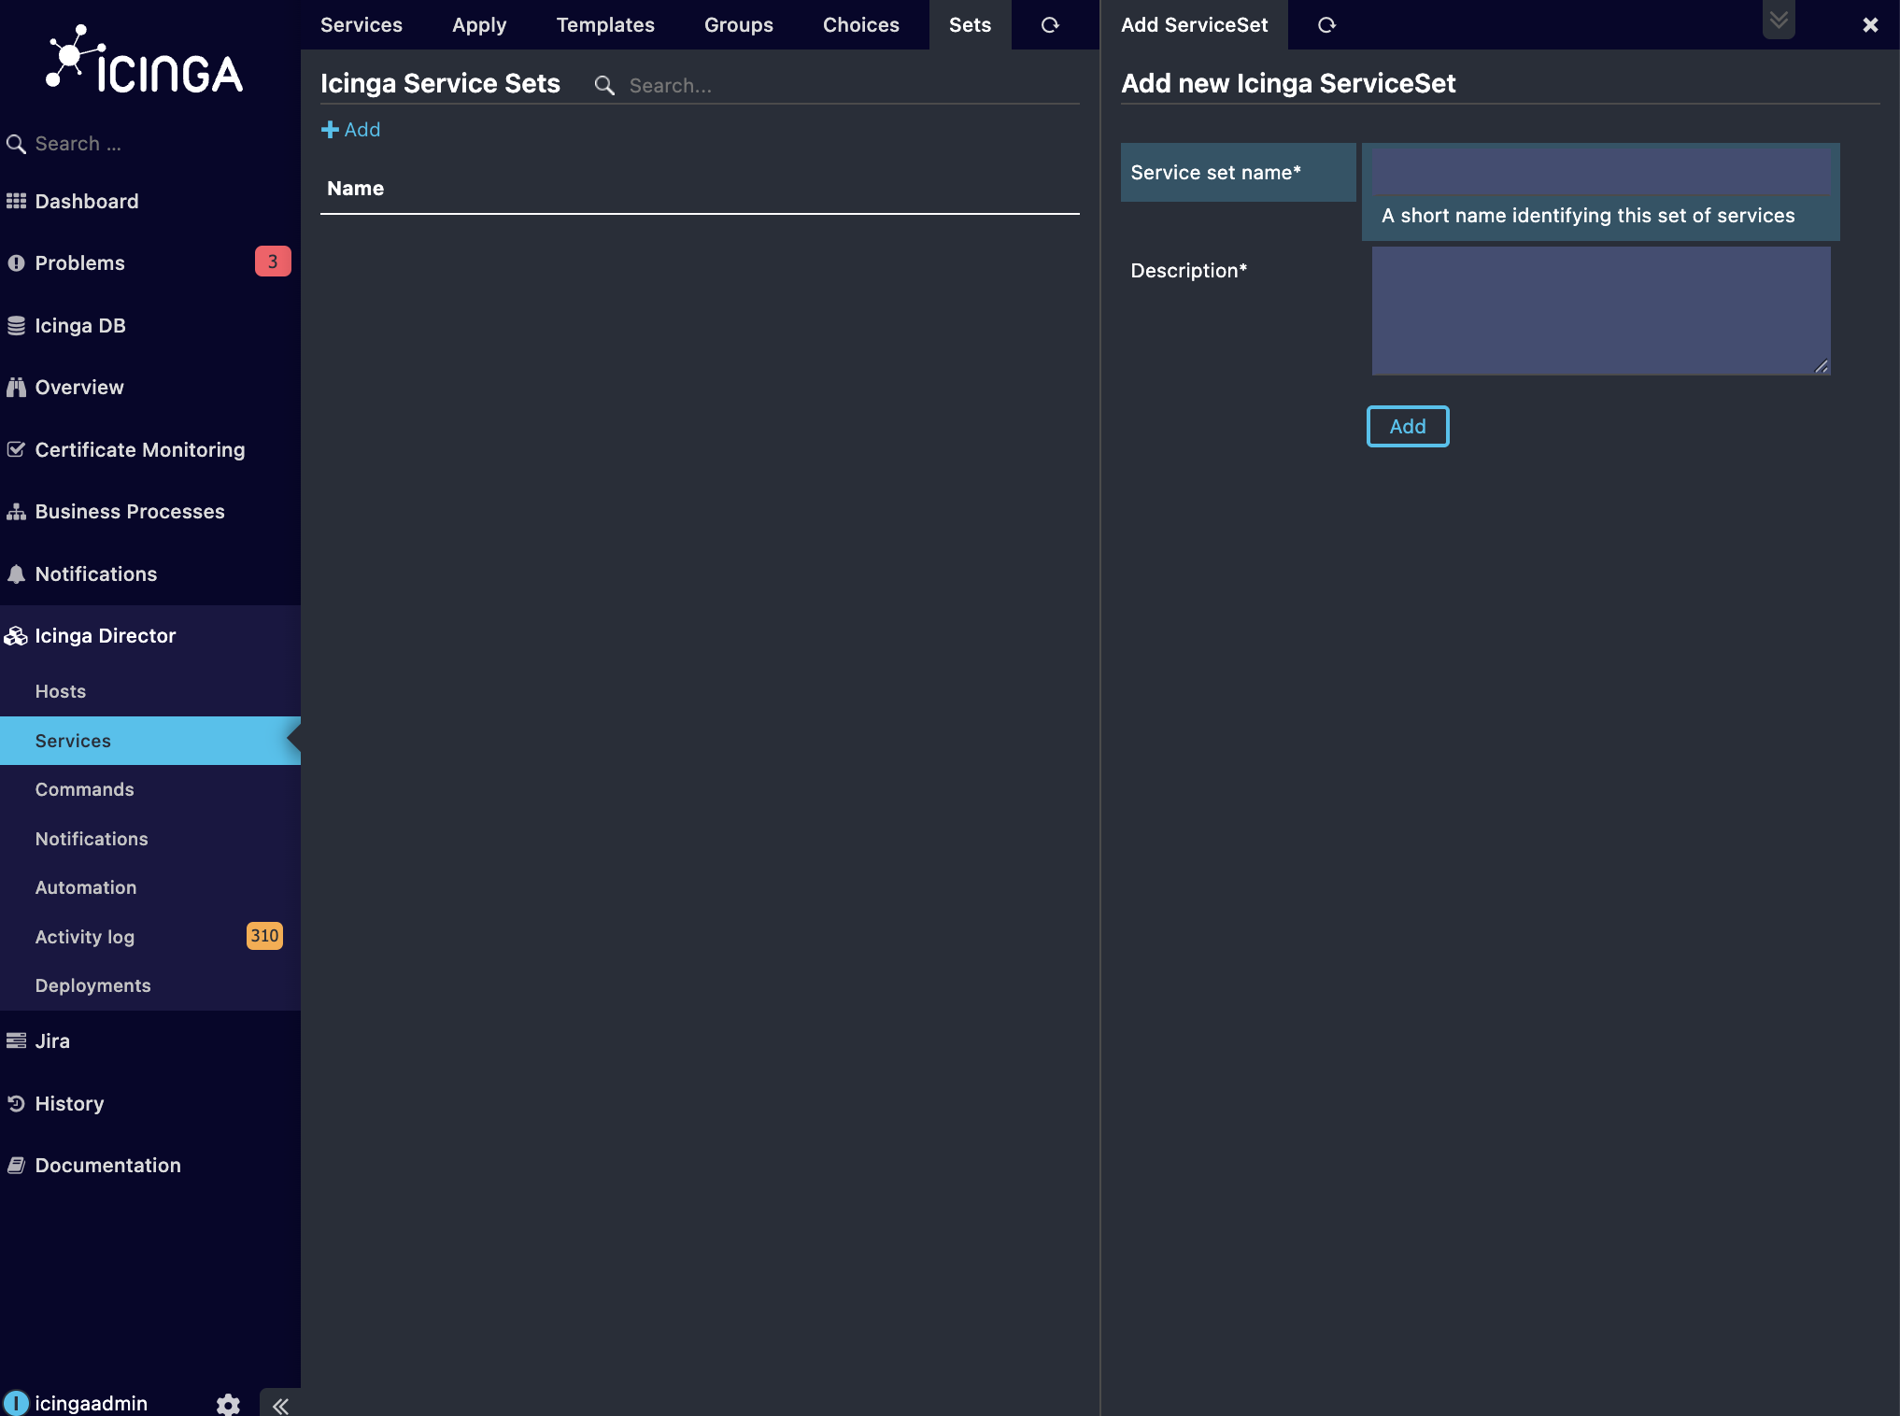This screenshot has width=1900, height=1416.
Task: Click the Add link under Service Sets
Action: [x=351, y=130]
